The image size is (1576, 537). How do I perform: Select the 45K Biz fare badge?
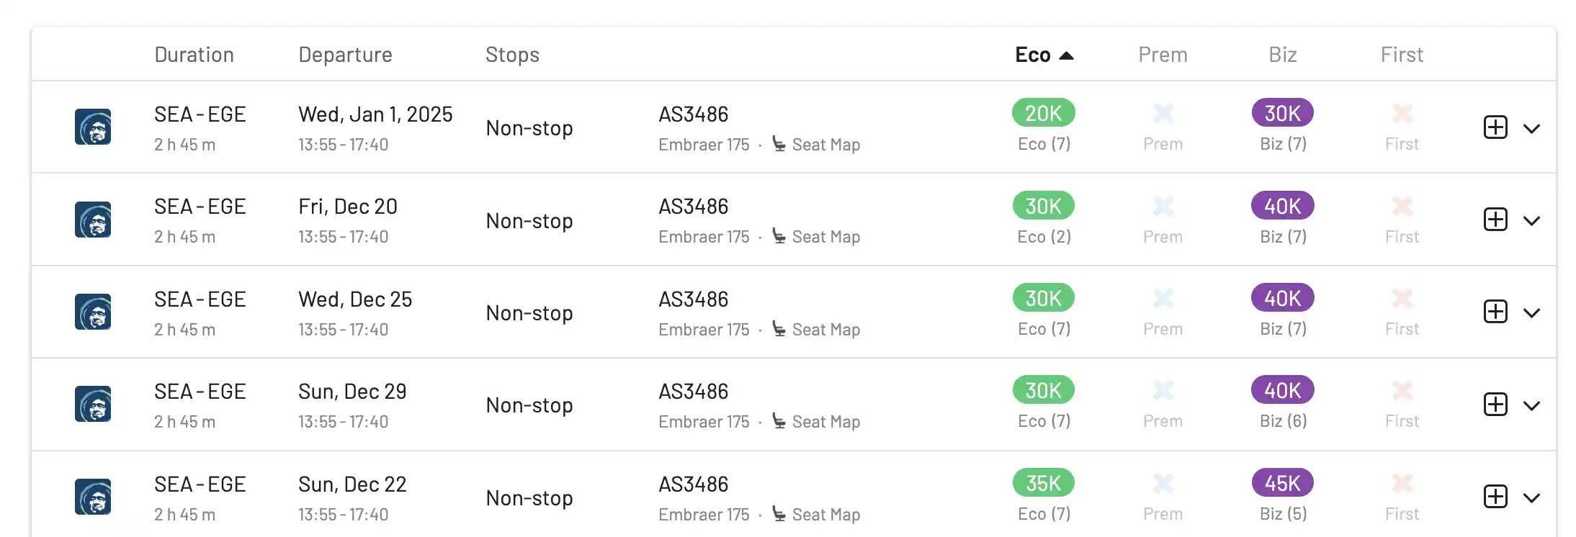coord(1282,483)
